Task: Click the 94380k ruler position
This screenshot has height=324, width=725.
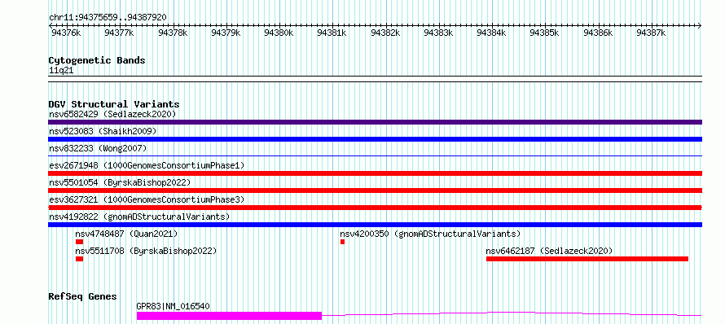Action: (279, 33)
